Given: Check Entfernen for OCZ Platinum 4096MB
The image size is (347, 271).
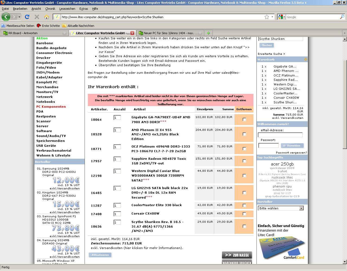Looking at the screenshot, I should (x=244, y=149).
